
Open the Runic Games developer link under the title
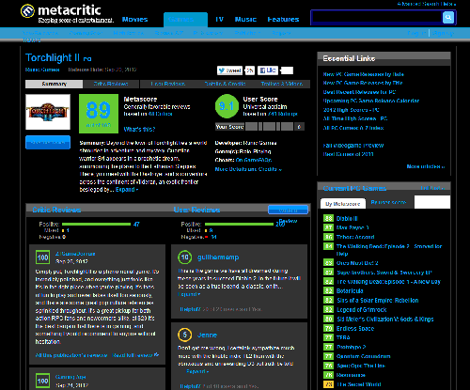[42, 70]
